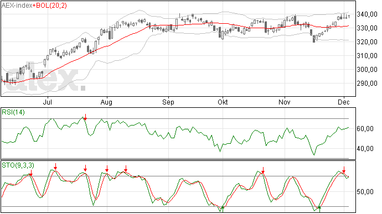
Task: Click the 290,00 price axis value
Action: pyautogui.click(x=367, y=83)
